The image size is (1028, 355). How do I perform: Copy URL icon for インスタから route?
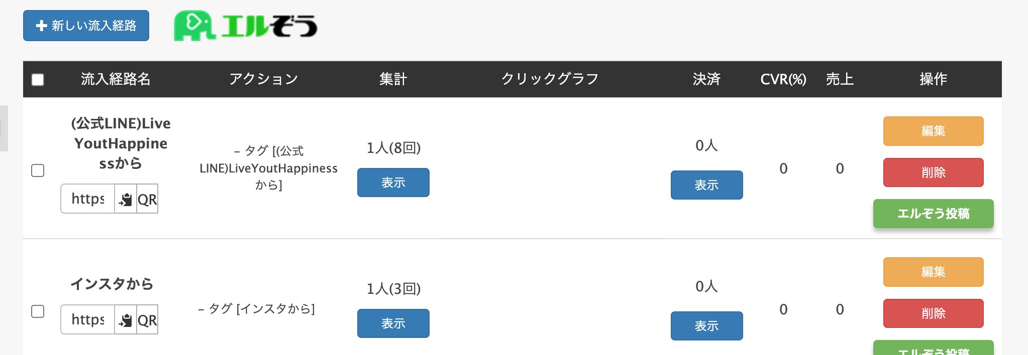click(126, 320)
